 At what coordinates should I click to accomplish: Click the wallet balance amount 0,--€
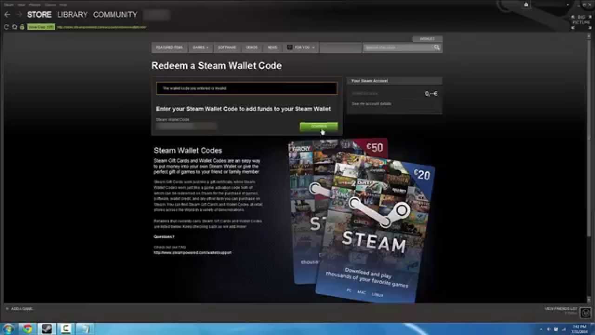click(431, 94)
